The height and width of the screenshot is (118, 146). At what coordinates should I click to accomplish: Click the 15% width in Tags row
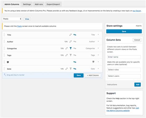click(62, 55)
